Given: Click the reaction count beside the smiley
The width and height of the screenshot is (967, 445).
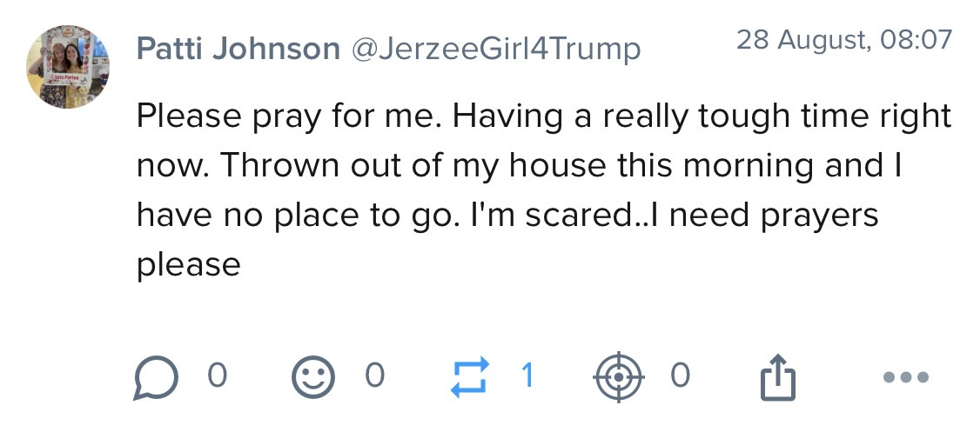Looking at the screenshot, I should click(x=374, y=375).
